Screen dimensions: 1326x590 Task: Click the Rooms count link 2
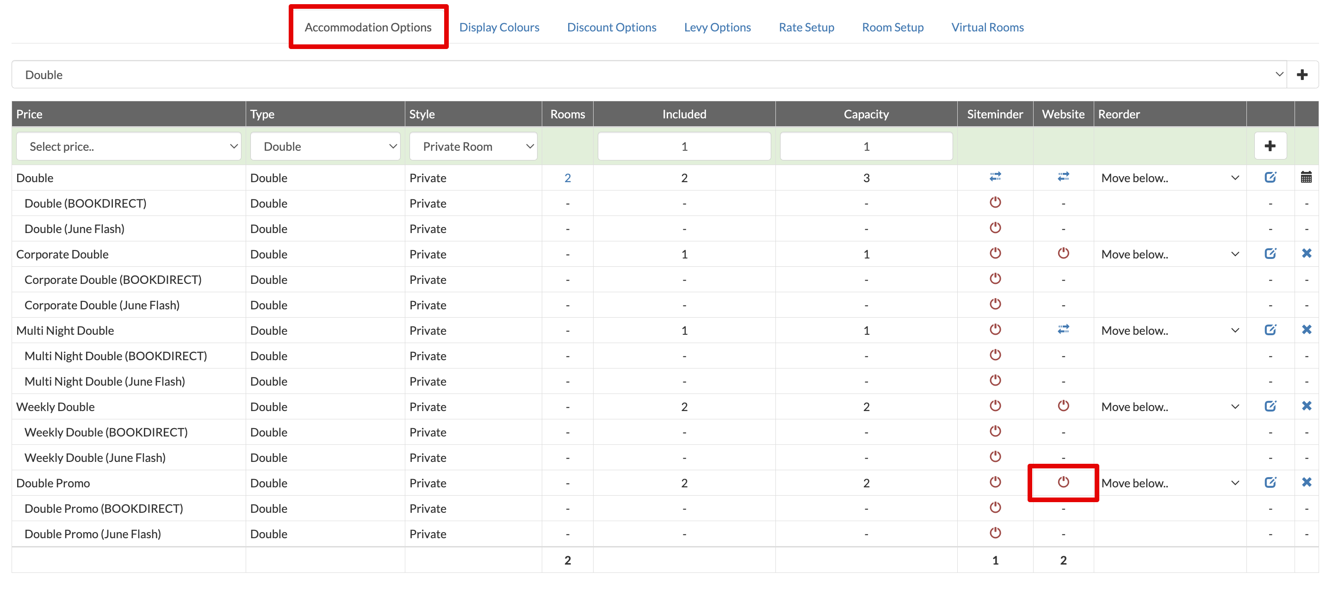pos(567,178)
